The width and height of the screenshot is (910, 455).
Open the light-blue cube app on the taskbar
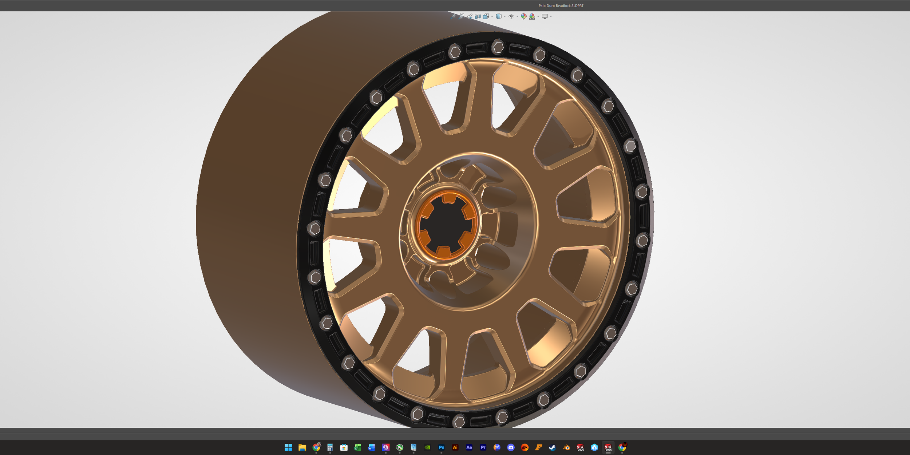[594, 447]
